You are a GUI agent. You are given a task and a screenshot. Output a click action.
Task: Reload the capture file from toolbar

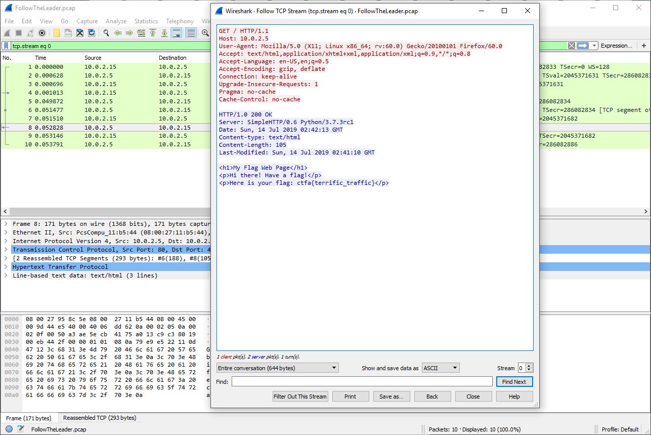(x=92, y=33)
